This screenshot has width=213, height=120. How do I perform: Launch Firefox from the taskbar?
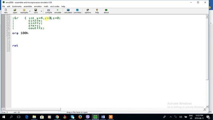click(80, 117)
